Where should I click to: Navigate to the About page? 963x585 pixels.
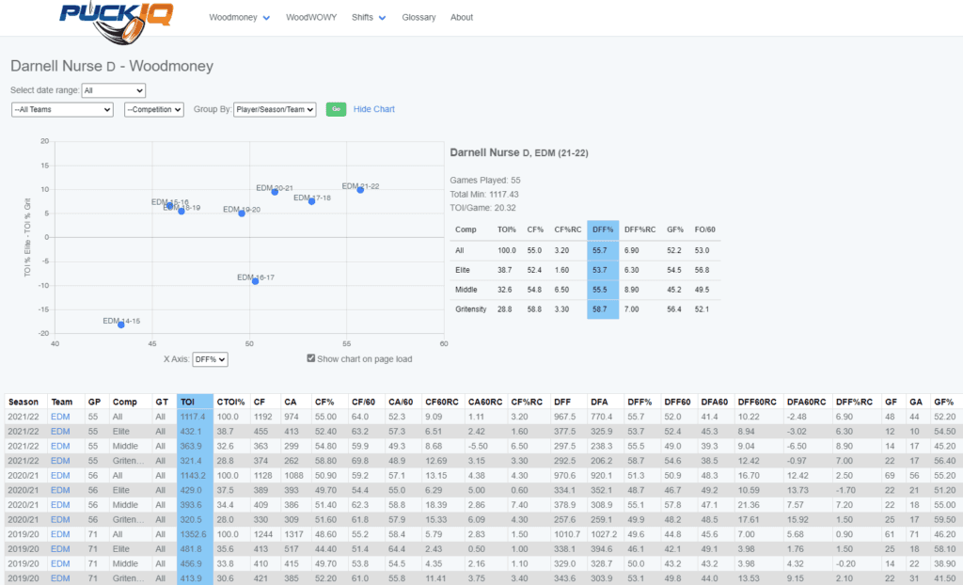(x=462, y=18)
